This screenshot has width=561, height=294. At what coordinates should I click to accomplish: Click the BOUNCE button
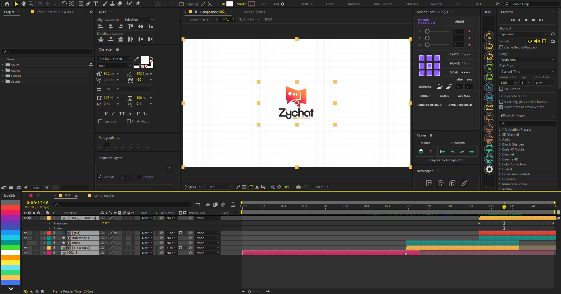[x=460, y=63]
